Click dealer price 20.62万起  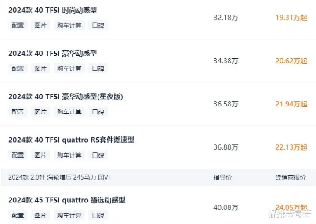(291, 61)
